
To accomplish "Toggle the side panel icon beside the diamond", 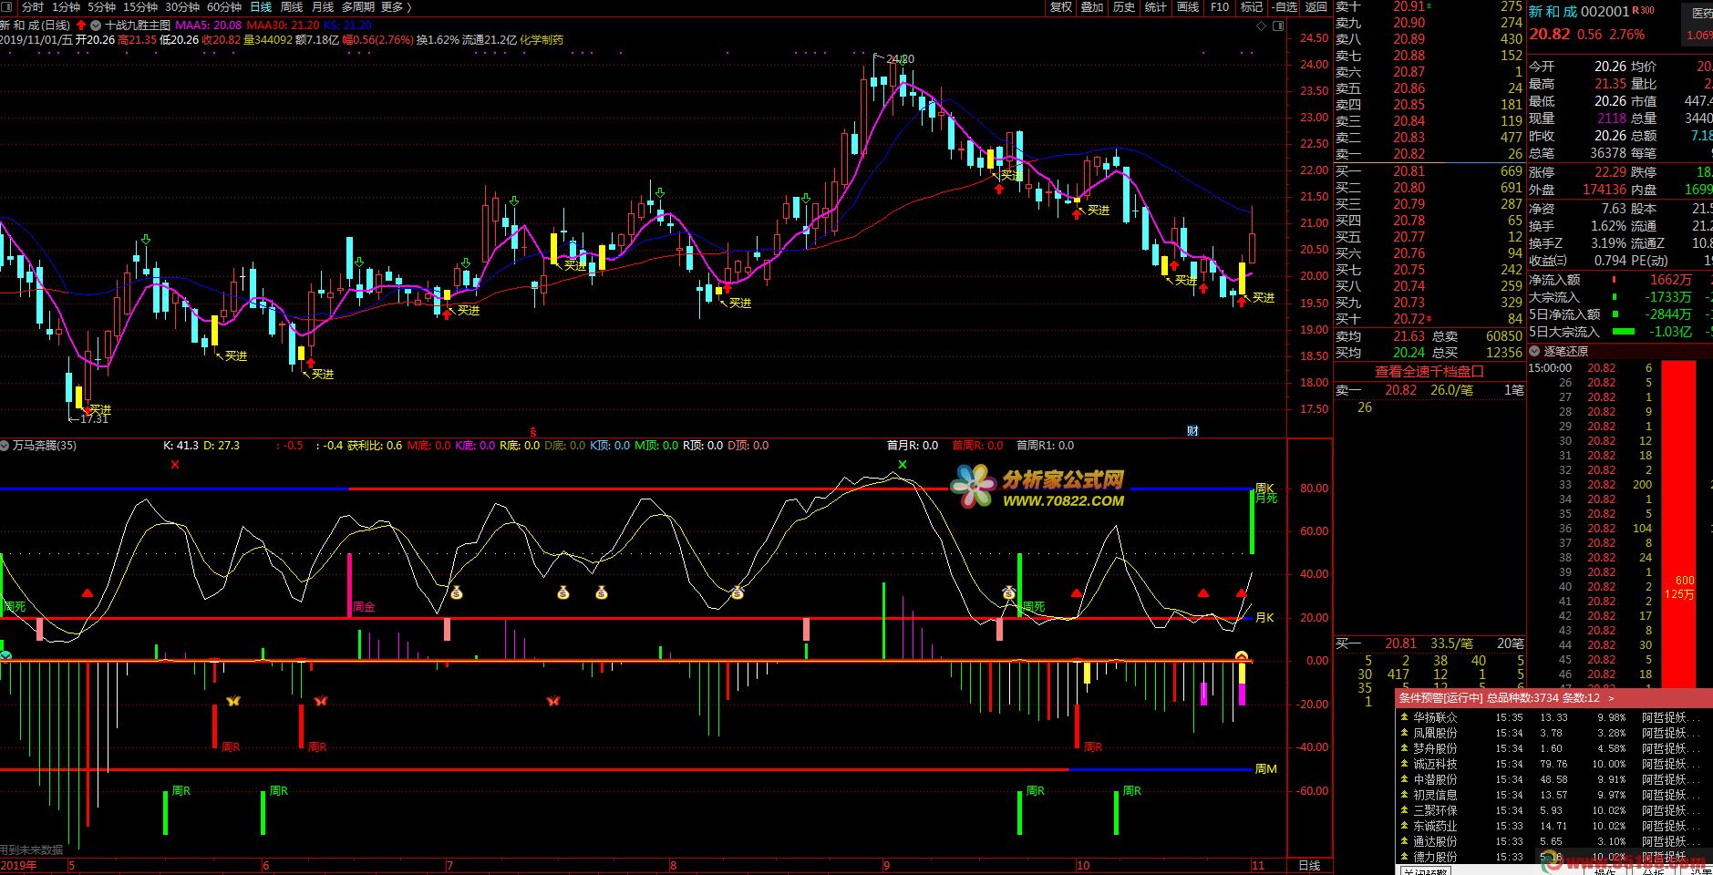I will pos(1277,26).
